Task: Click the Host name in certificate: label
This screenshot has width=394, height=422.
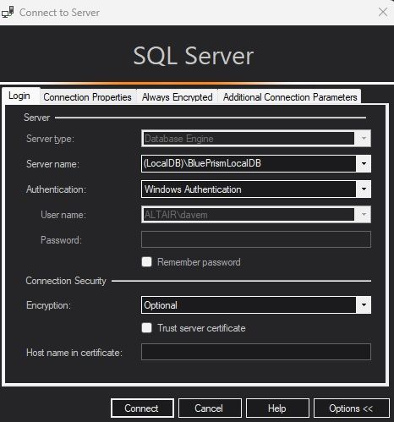Action: click(x=74, y=353)
